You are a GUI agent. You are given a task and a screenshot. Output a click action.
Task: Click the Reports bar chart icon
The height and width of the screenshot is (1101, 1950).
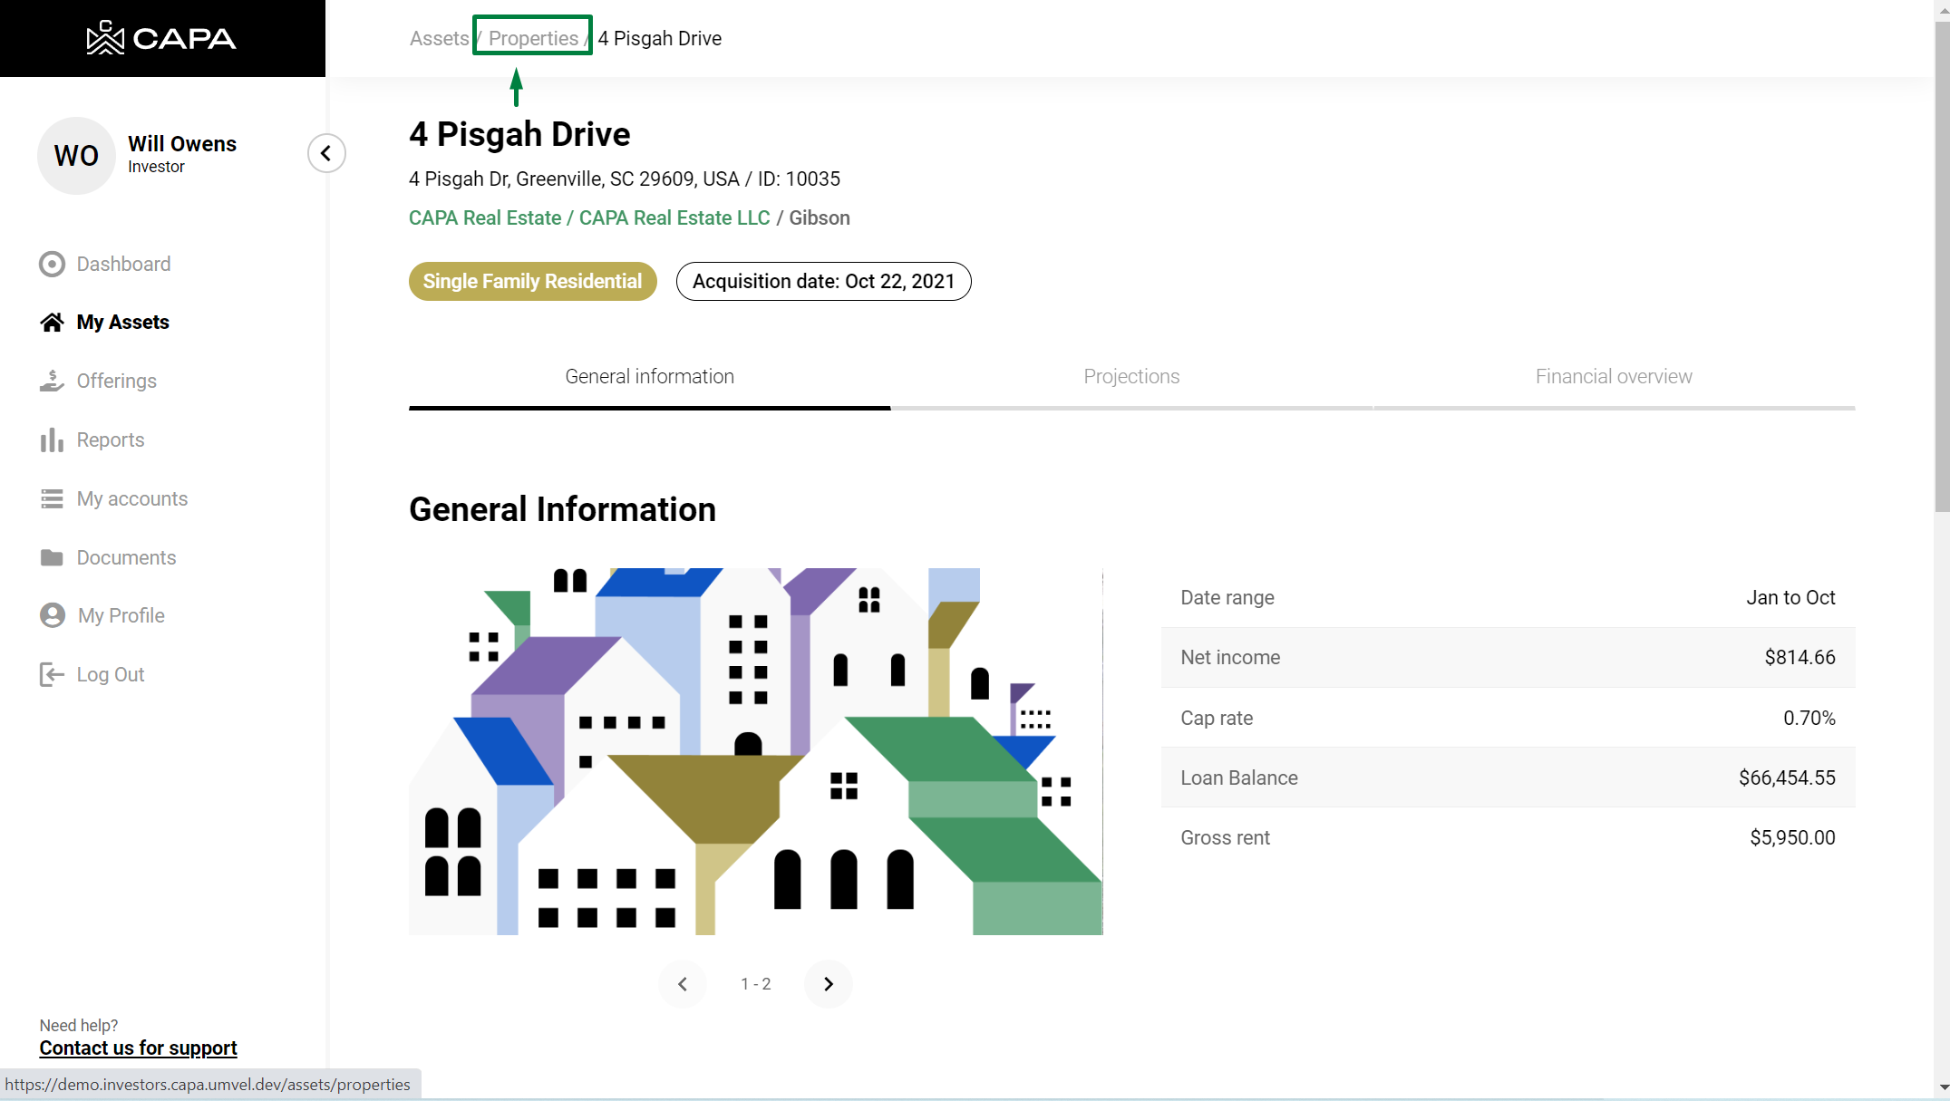pos(52,440)
